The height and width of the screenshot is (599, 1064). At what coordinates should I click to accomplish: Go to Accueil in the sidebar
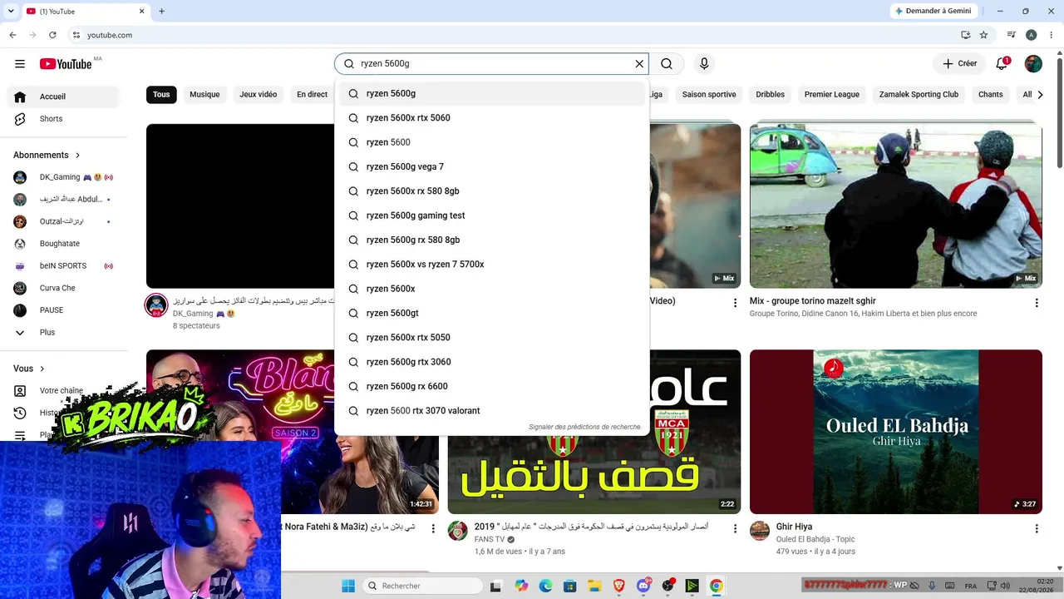65,97
